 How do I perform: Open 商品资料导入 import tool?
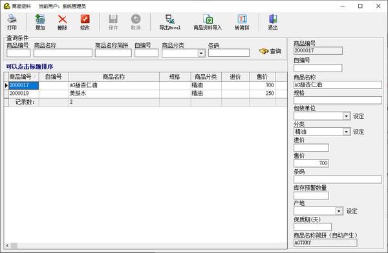[208, 22]
